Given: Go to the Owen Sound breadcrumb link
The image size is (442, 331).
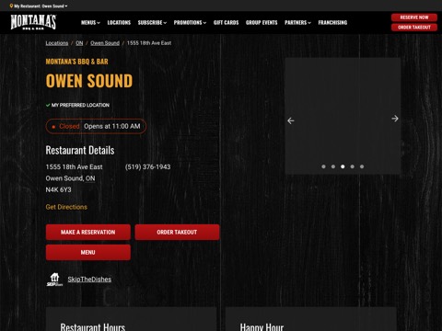Looking at the screenshot, I should 105,43.
